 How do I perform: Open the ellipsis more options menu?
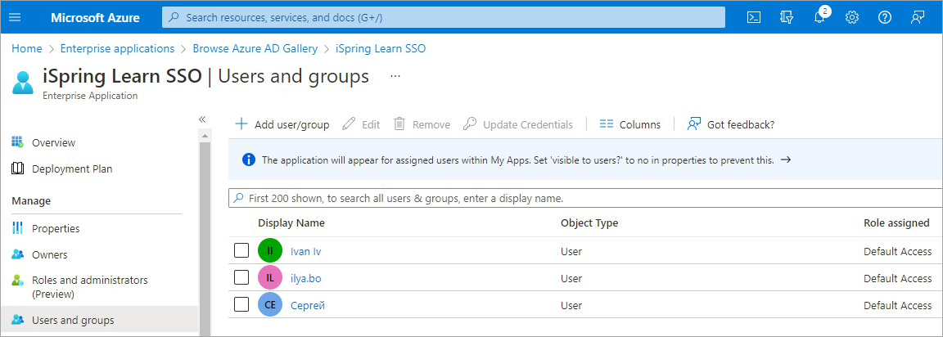[x=395, y=76]
